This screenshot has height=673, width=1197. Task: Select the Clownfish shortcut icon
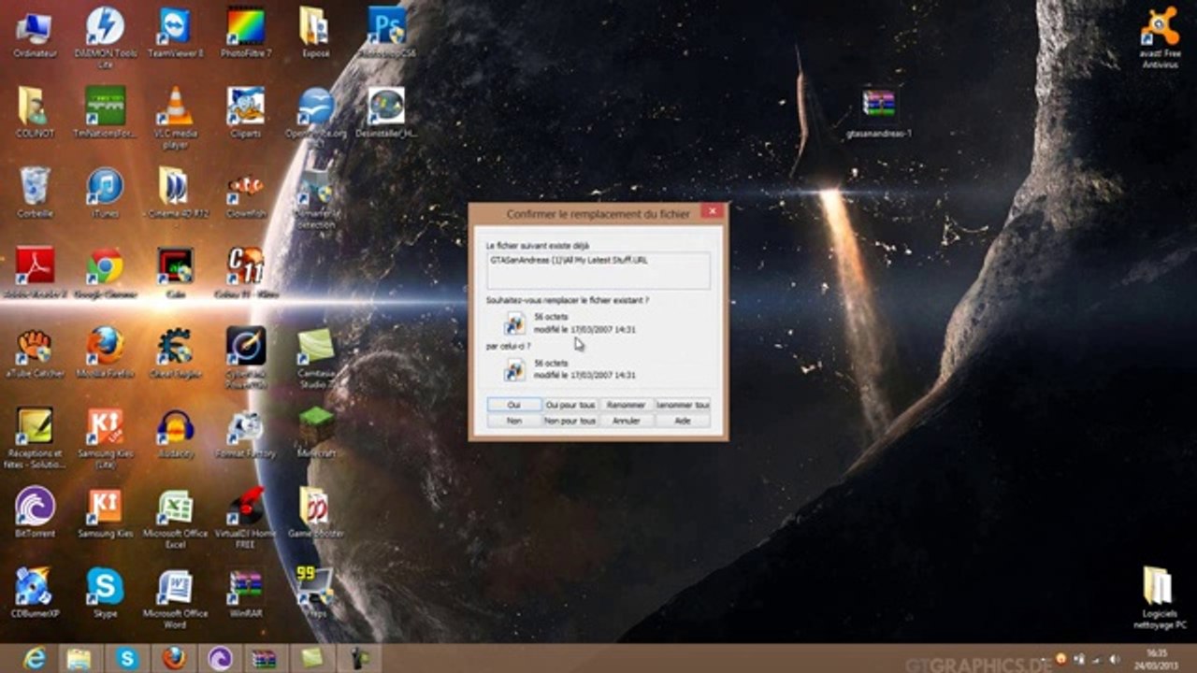[x=246, y=193]
